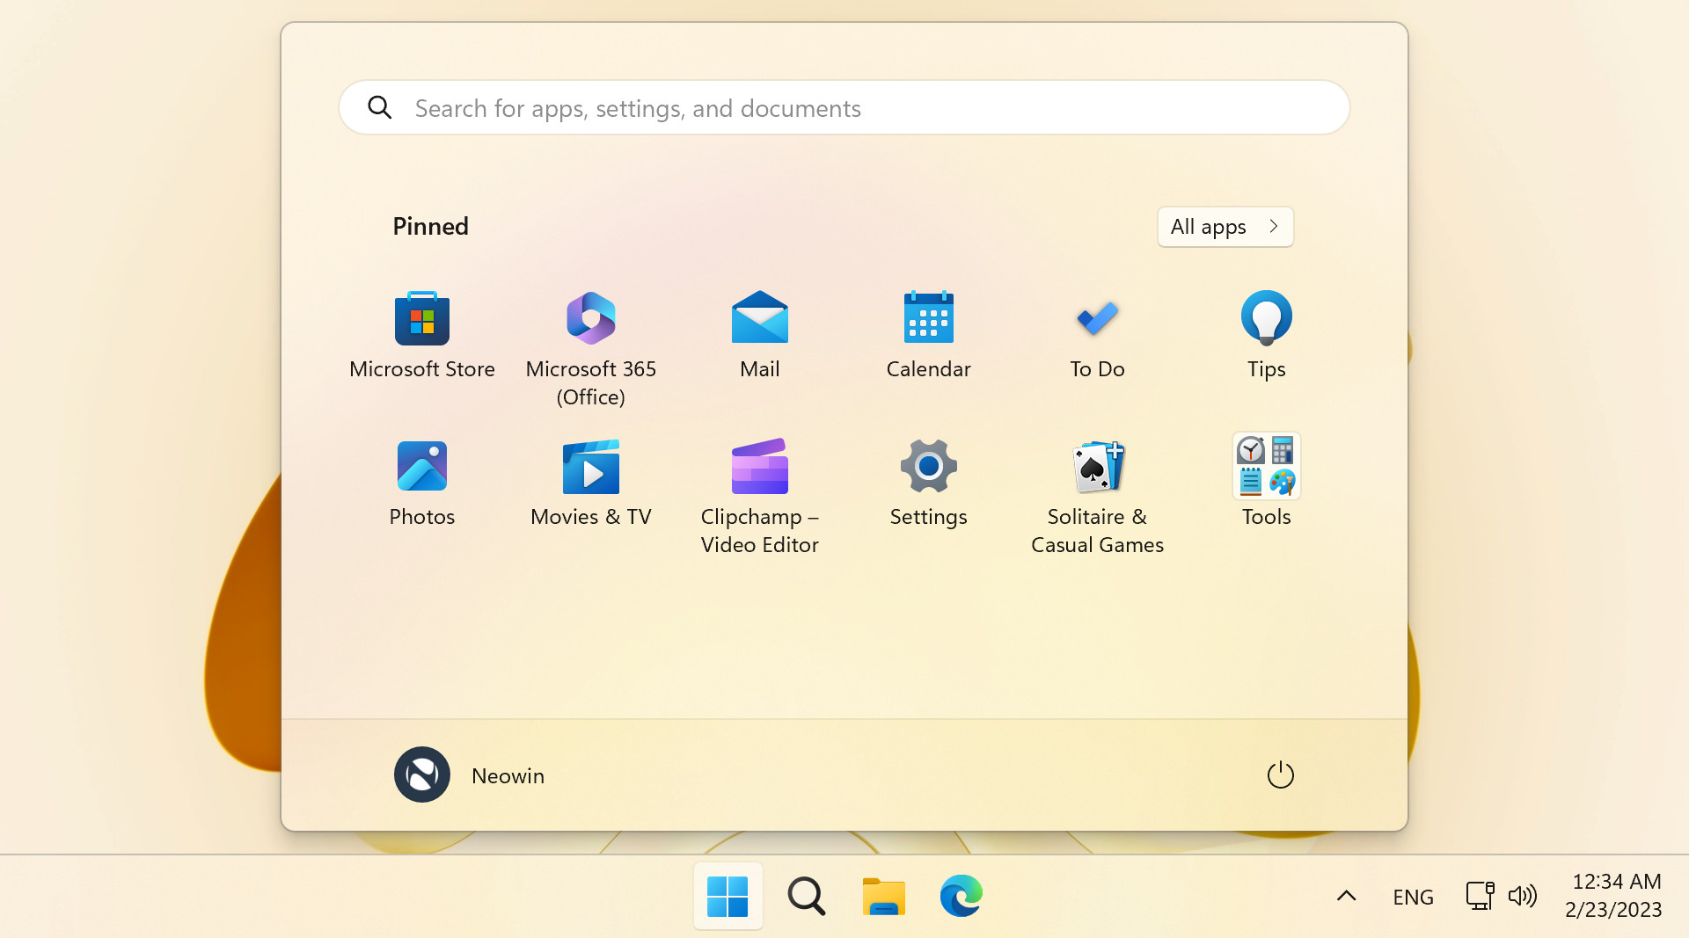Open volume control tray icon
The image size is (1689, 938).
point(1523,897)
